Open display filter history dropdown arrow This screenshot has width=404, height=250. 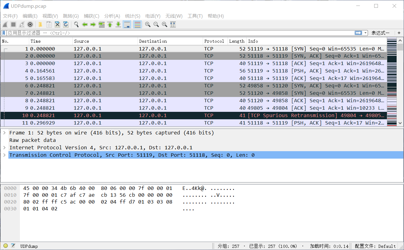click(365, 33)
